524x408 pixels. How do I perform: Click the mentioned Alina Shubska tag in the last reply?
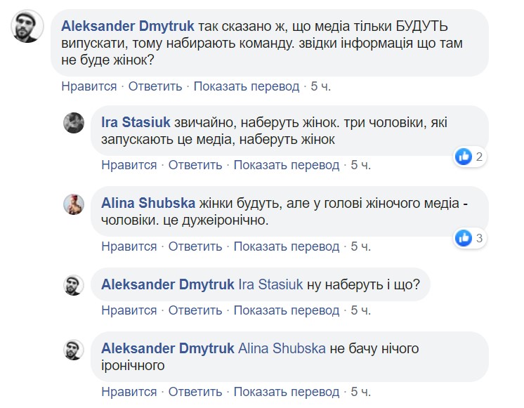(281, 348)
